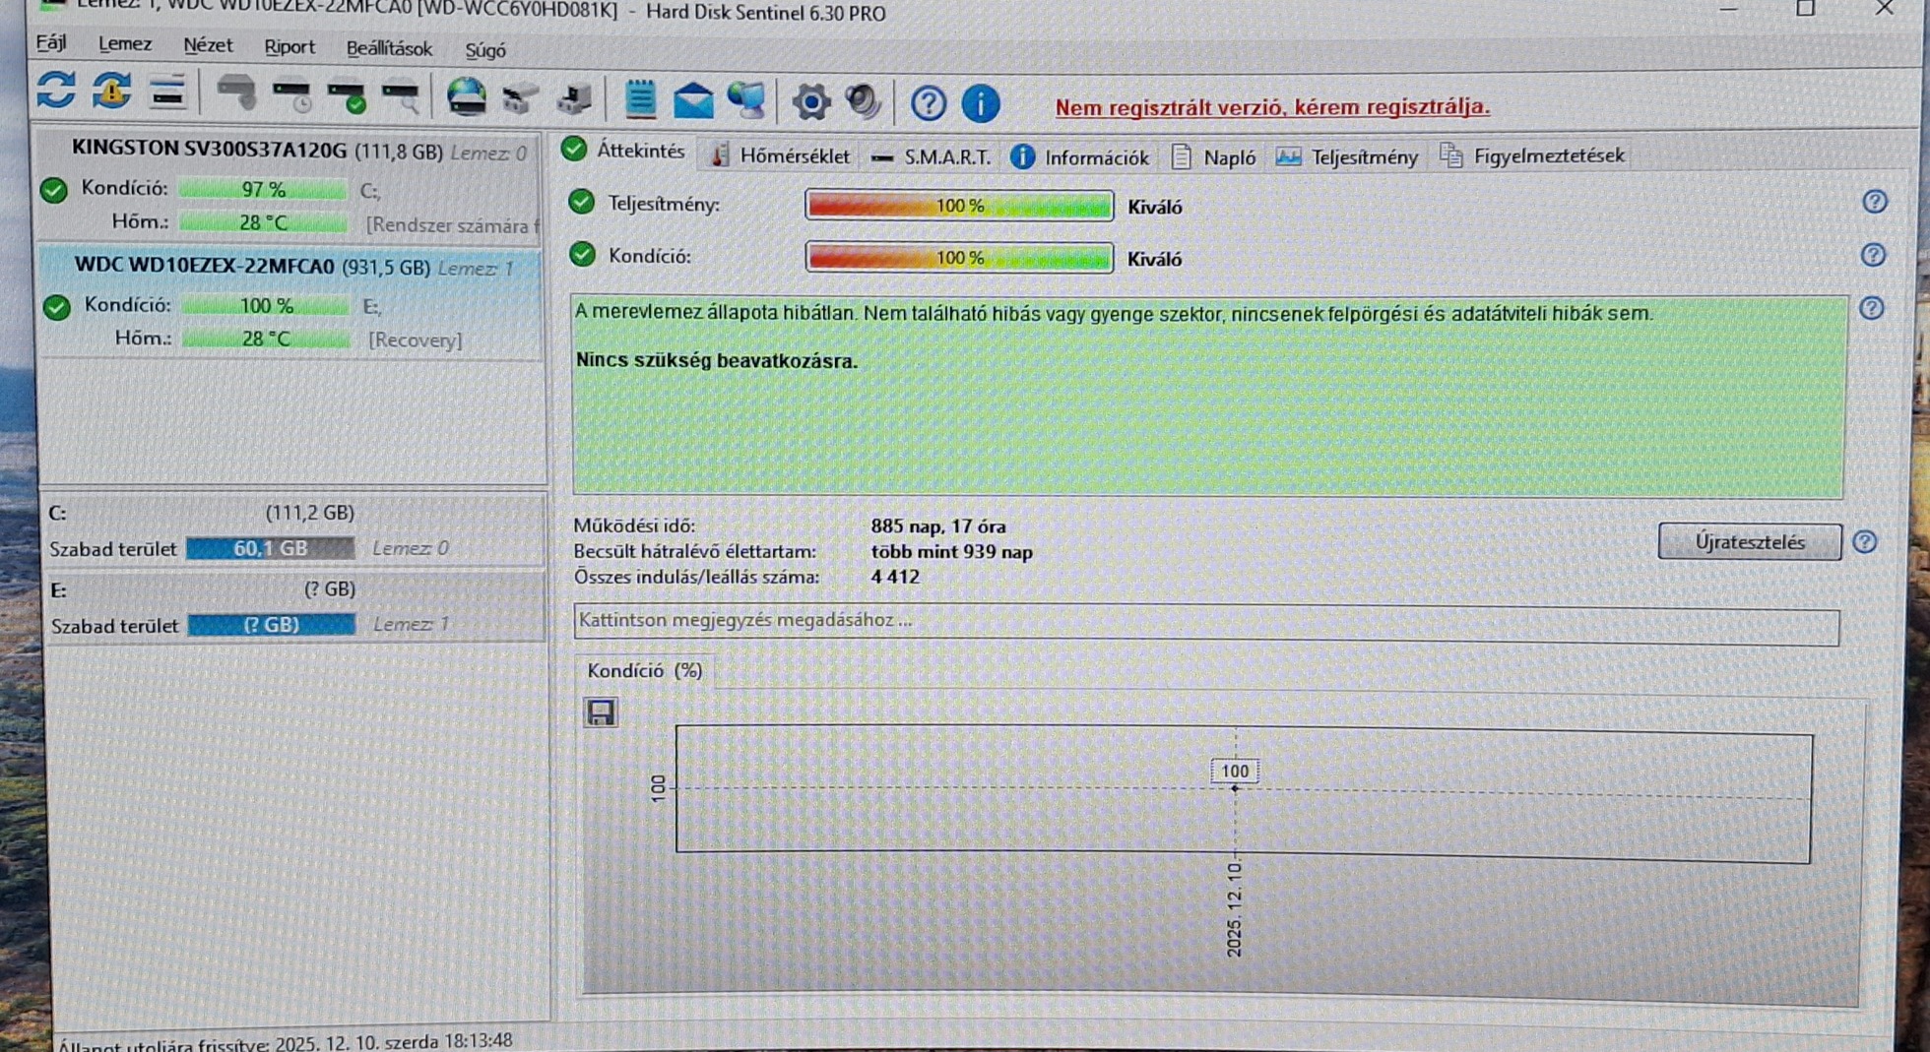Click the [Recovery] label under WDC disk
This screenshot has width=1930, height=1052.
tap(415, 340)
